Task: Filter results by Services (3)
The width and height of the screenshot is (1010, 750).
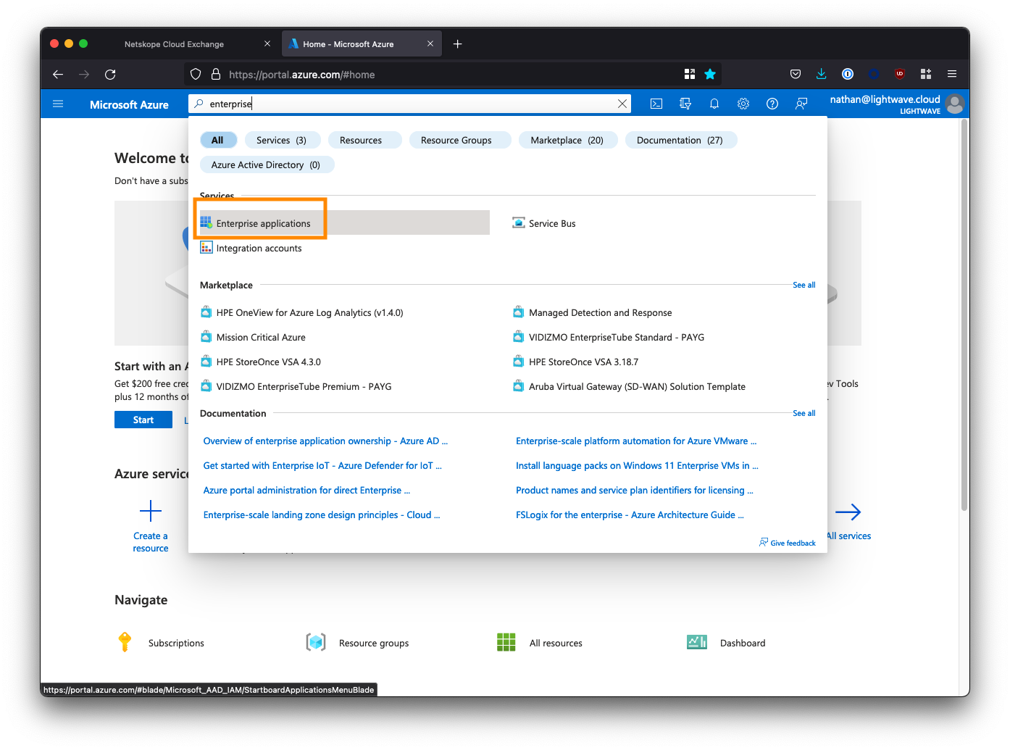Action: click(281, 140)
